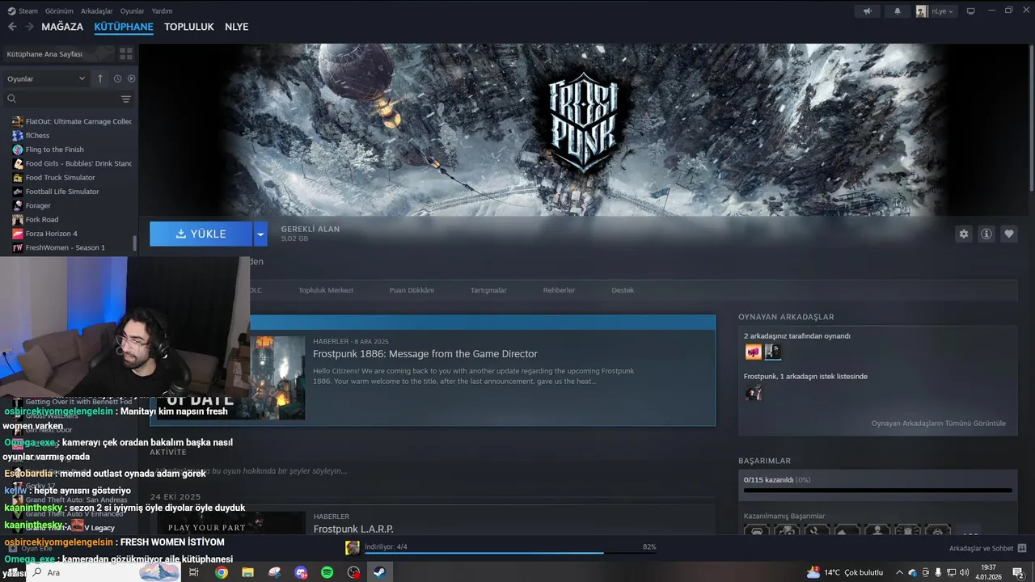Go to the MAĞAZA tab
This screenshot has height=582, width=1035.
click(62, 27)
